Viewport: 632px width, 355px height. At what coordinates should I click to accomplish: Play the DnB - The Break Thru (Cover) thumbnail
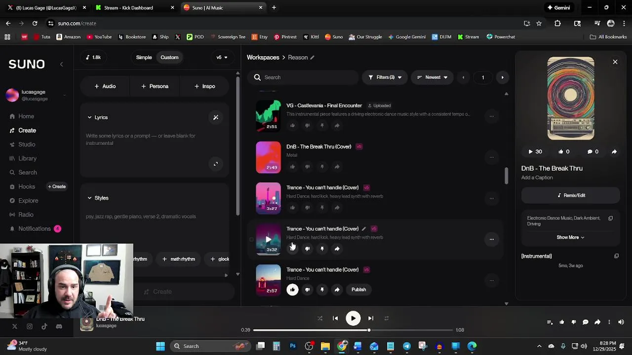point(268,158)
